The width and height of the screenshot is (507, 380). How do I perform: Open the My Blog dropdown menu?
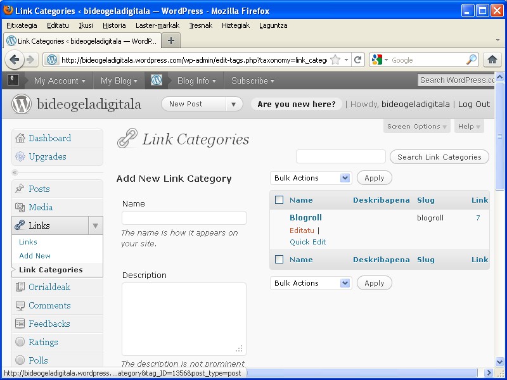click(x=119, y=80)
